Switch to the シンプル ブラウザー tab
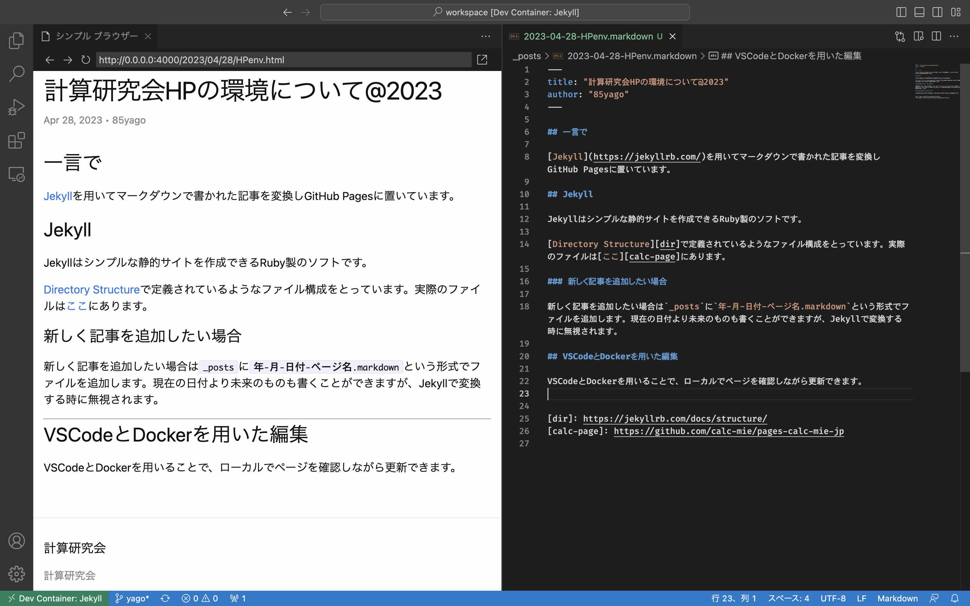Viewport: 970px width, 606px height. pyautogui.click(x=96, y=36)
